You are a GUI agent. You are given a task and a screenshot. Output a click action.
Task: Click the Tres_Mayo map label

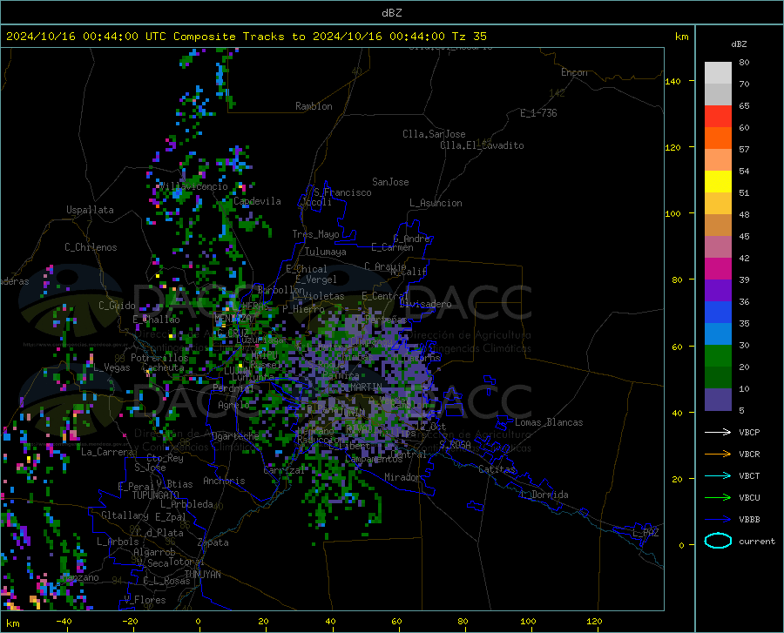tap(315, 234)
